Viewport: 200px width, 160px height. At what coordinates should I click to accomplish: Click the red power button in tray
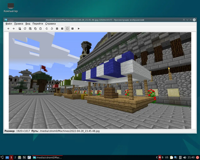pos(197,158)
